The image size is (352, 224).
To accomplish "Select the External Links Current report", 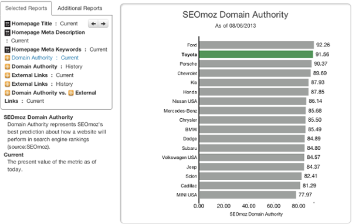I will 42,75.
